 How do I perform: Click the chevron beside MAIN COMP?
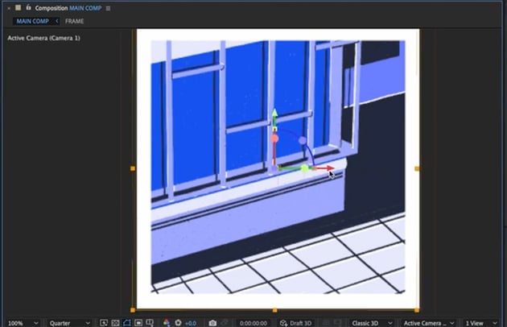pos(57,21)
